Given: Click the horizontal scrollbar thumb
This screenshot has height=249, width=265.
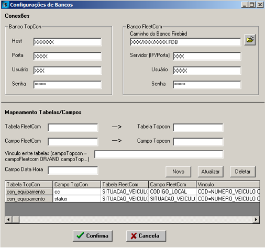Looking at the screenshot, I should point(16,220).
